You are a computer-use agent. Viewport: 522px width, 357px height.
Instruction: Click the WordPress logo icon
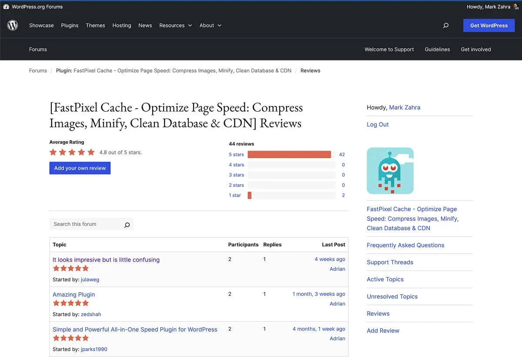tap(13, 25)
